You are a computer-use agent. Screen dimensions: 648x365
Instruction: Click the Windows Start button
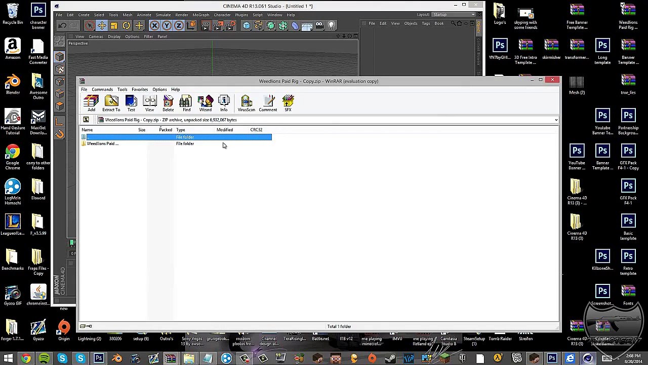coord(8,359)
